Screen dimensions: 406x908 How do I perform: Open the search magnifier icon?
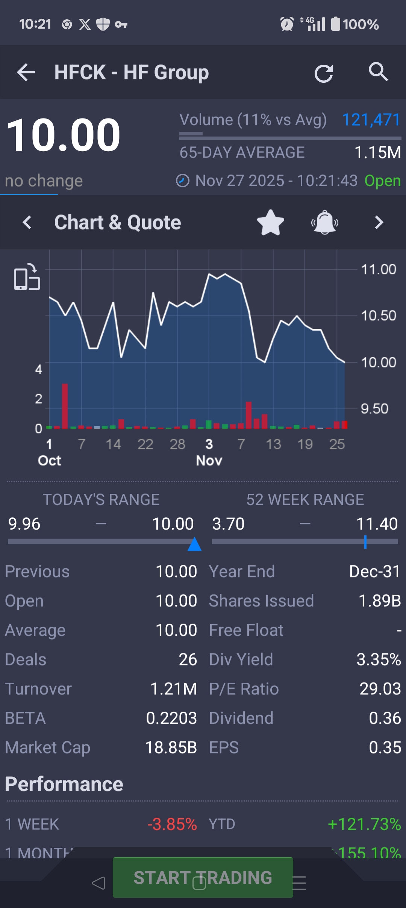click(378, 71)
